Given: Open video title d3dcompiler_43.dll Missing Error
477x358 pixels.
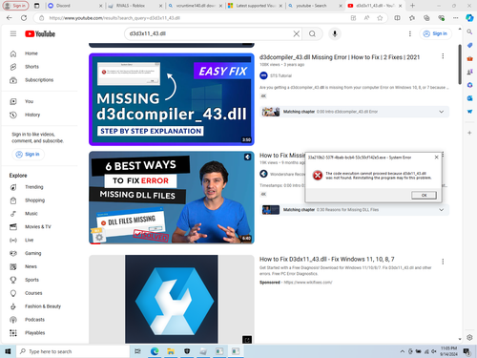Looking at the screenshot, I should coord(340,57).
